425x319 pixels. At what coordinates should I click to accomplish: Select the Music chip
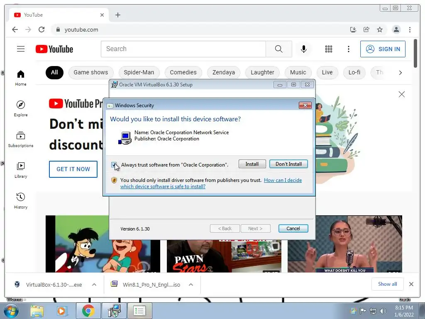pyautogui.click(x=298, y=72)
